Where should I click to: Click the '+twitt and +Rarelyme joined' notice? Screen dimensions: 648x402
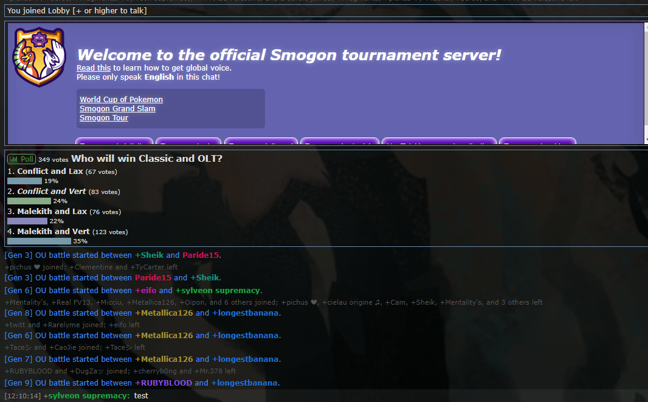[72, 325]
